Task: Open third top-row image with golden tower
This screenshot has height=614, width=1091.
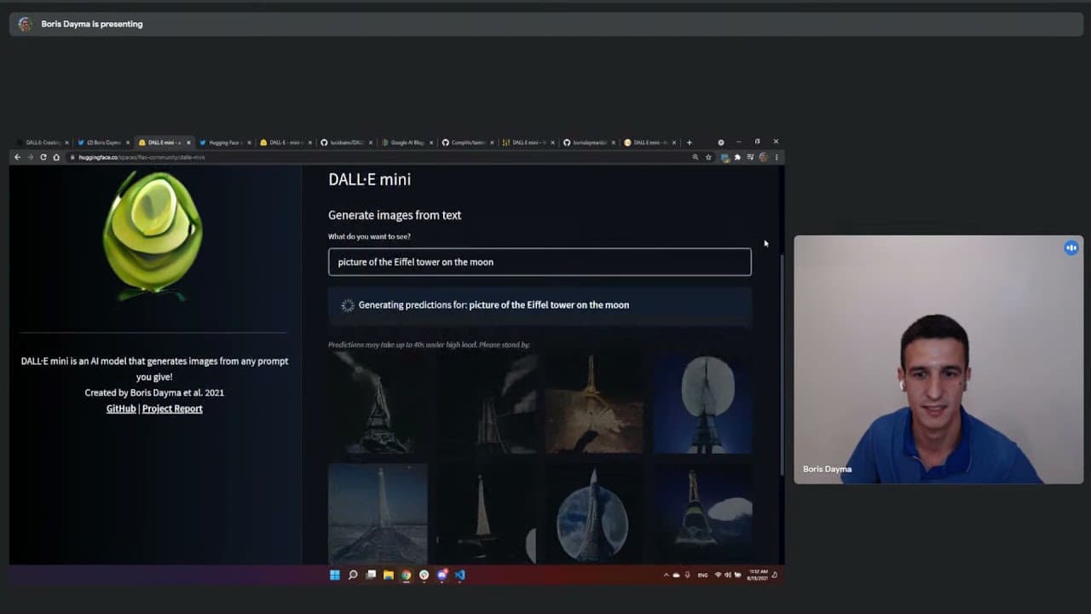Action: [x=594, y=403]
